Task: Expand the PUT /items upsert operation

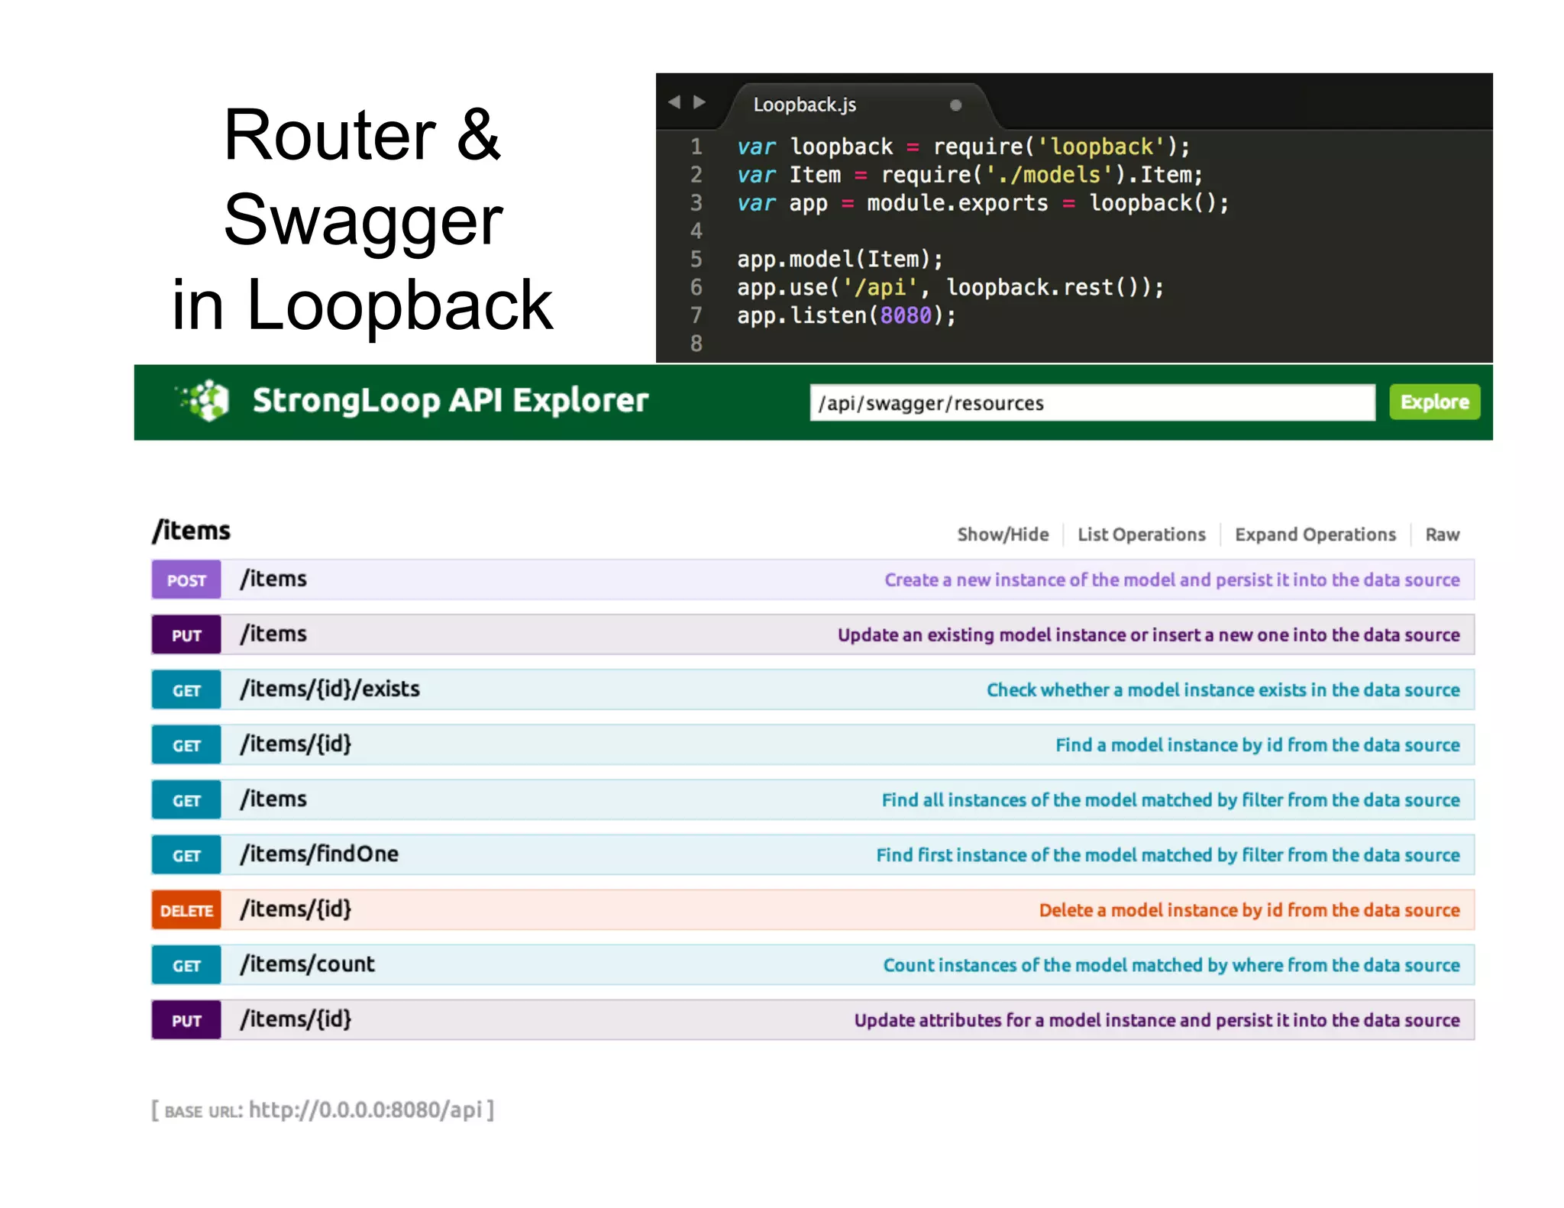Action: tap(273, 634)
